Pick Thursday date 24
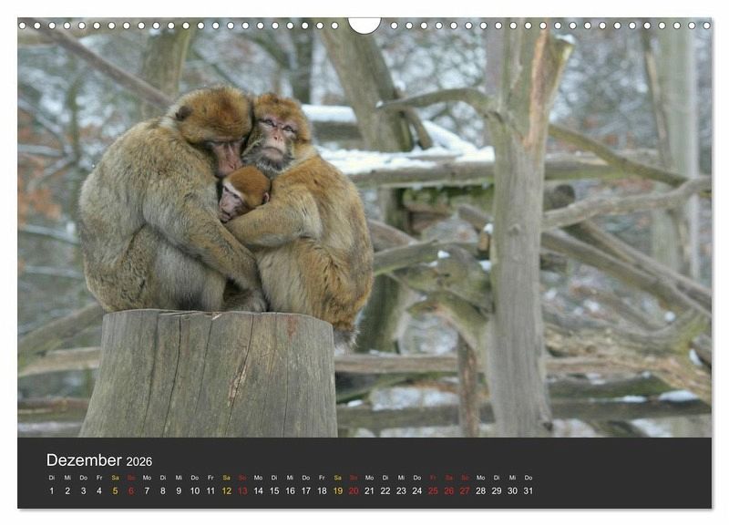 point(417,490)
